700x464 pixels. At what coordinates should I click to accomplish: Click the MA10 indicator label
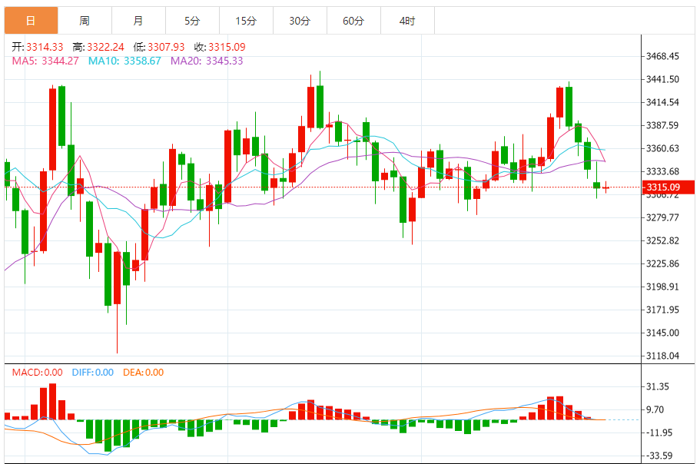pyautogui.click(x=124, y=61)
